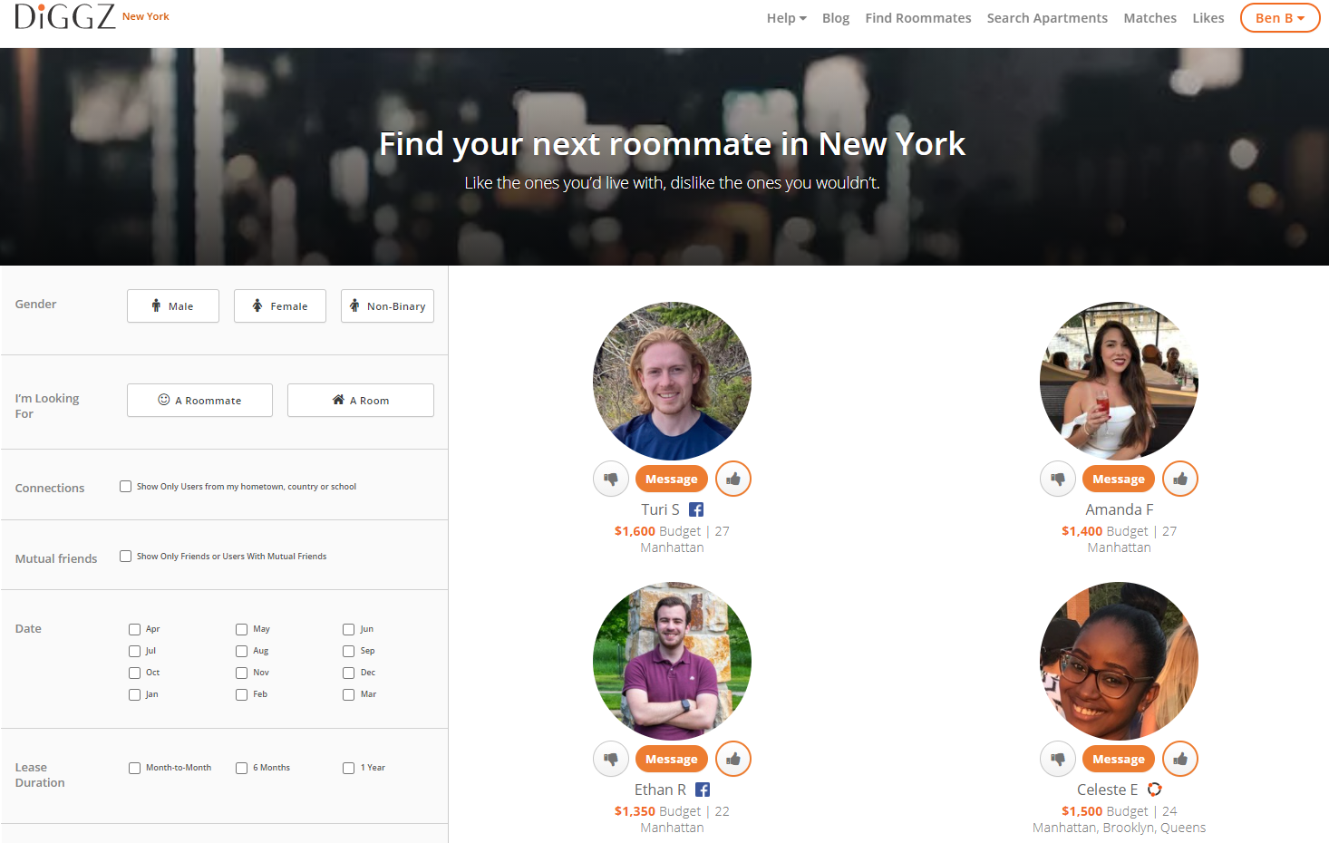Check the Jan move-in date
Image resolution: width=1329 pixels, height=843 pixels.
(135, 694)
